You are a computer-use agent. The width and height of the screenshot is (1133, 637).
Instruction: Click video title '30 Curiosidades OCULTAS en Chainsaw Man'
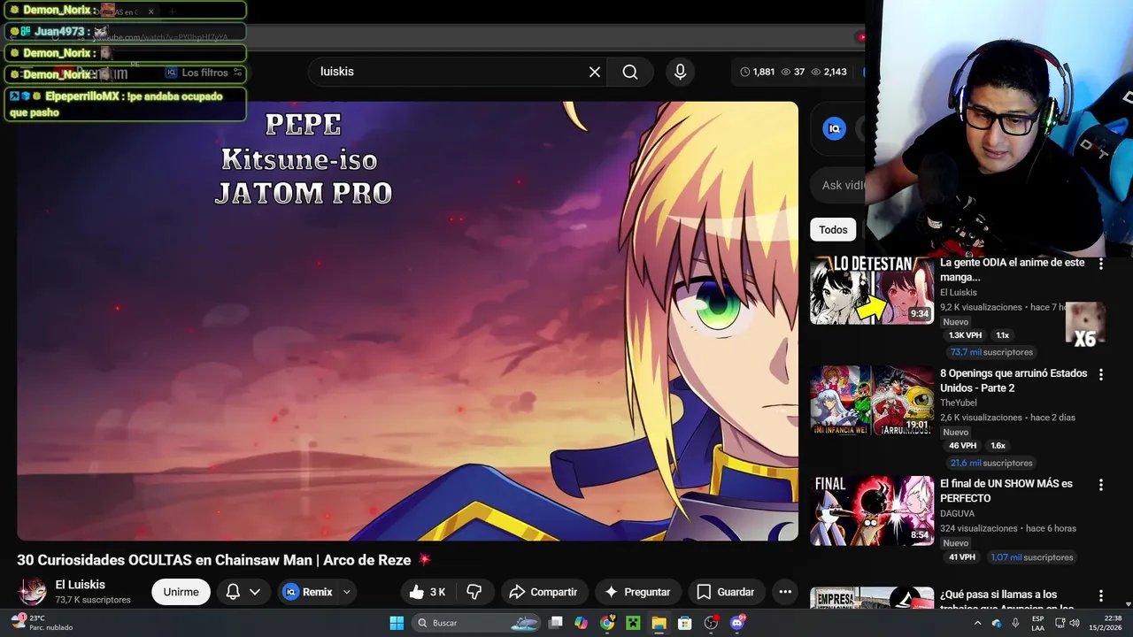point(213,560)
